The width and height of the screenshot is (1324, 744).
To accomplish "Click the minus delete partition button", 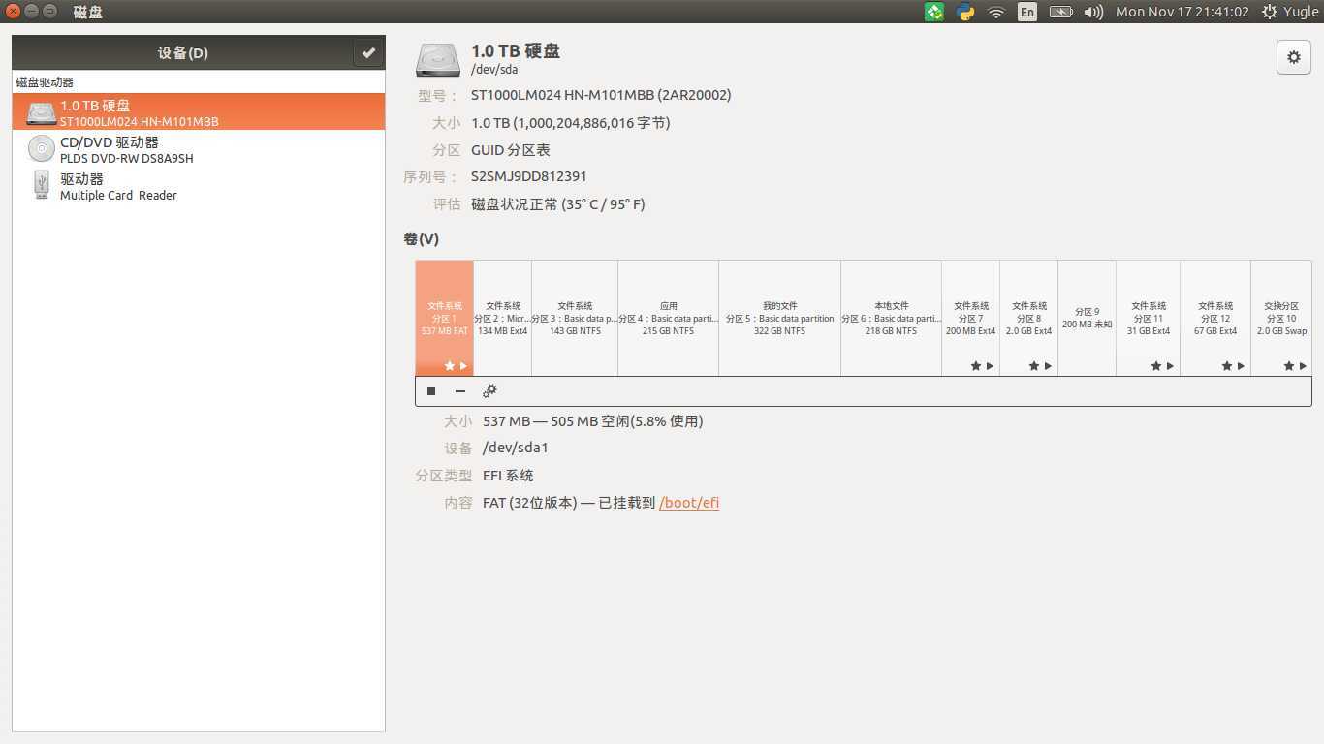I will click(x=460, y=391).
